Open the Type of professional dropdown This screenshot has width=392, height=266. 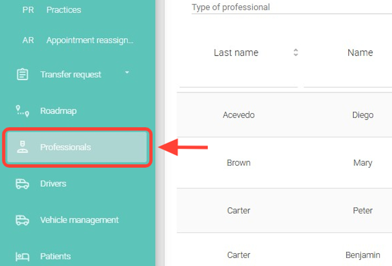[291, 8]
